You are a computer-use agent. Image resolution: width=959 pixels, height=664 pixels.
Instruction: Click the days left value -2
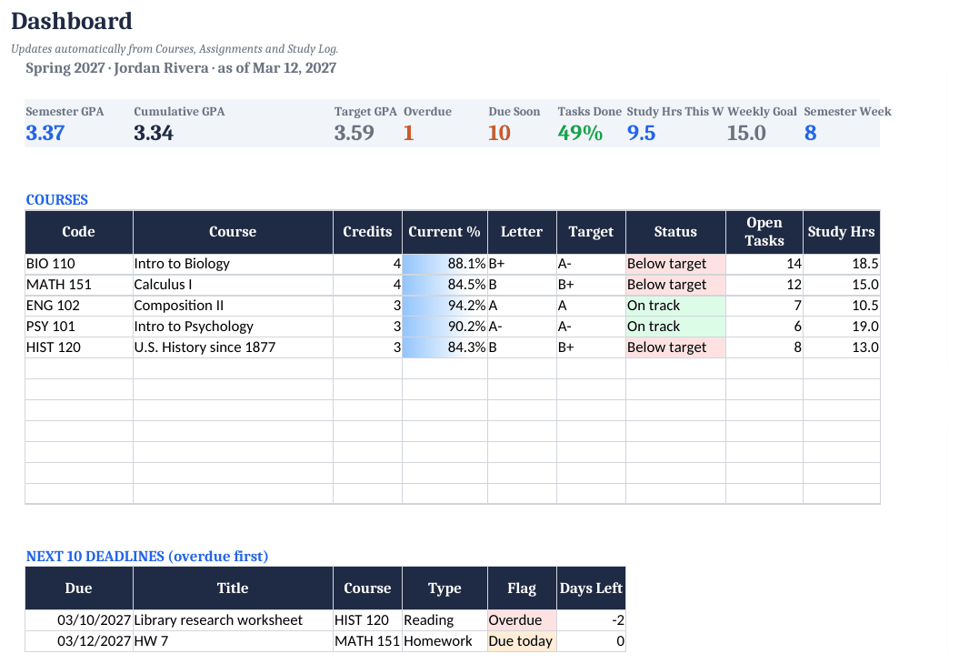coord(591,620)
